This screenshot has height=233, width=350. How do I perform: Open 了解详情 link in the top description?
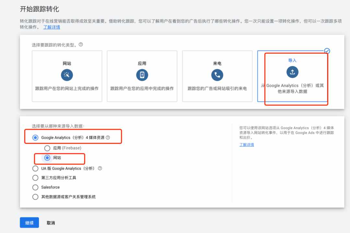point(52,27)
